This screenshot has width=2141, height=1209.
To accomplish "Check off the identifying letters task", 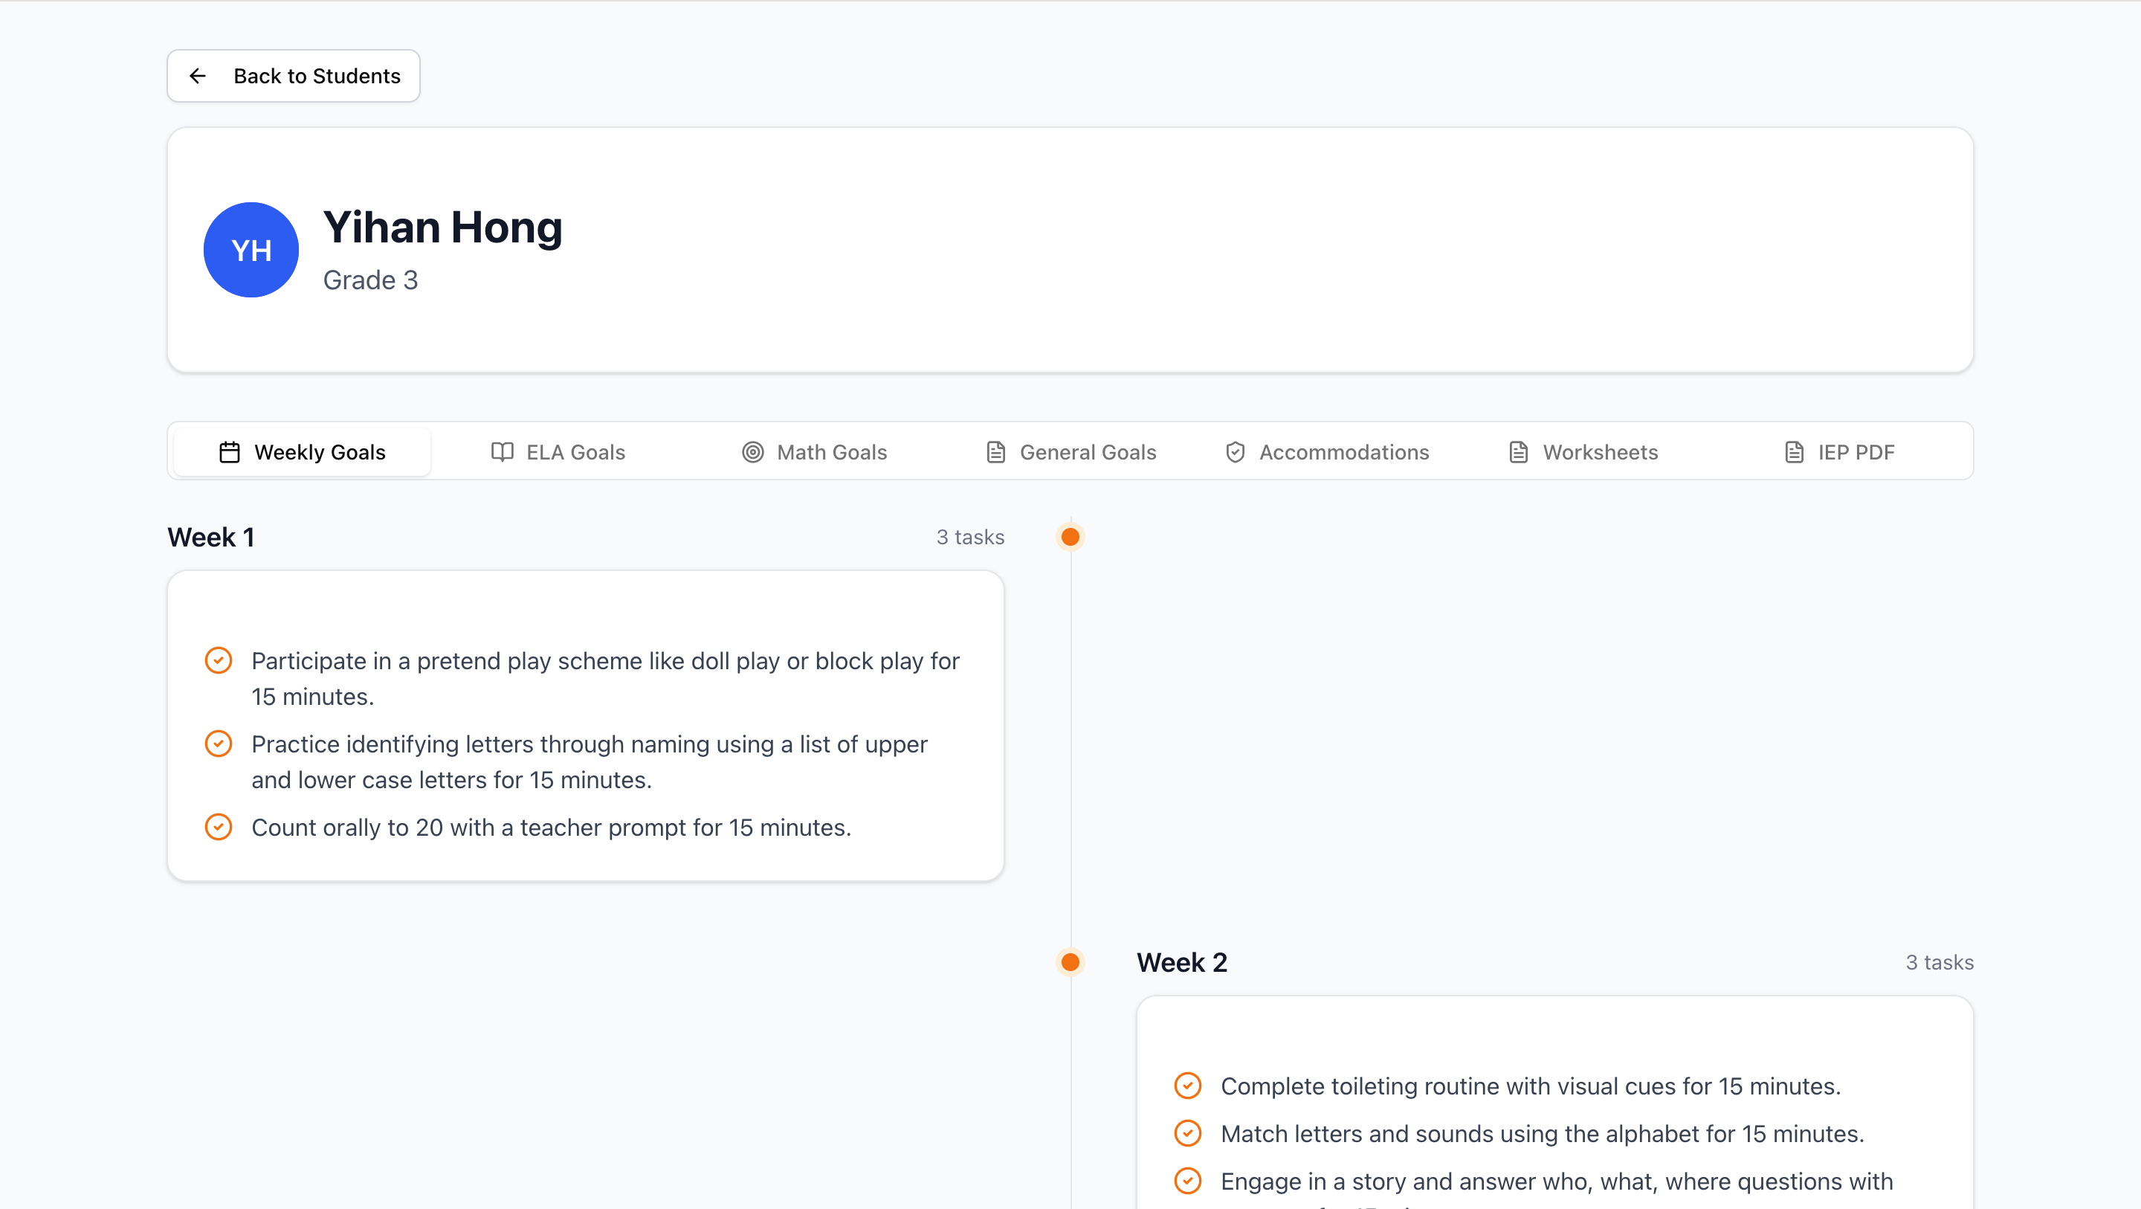I will pyautogui.click(x=219, y=744).
